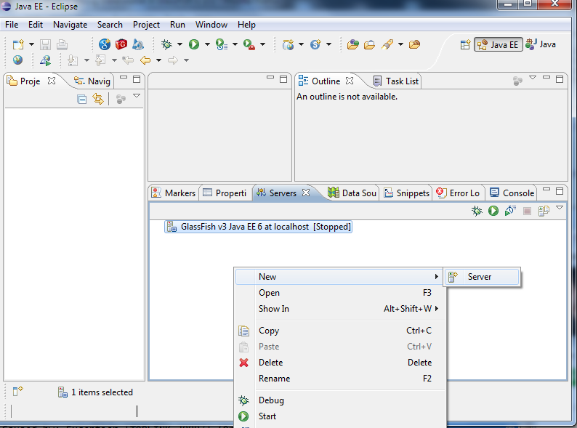Viewport: 577px width, 428px height.
Task: Click the Debug bug icon in main toolbar
Action: pos(166,44)
